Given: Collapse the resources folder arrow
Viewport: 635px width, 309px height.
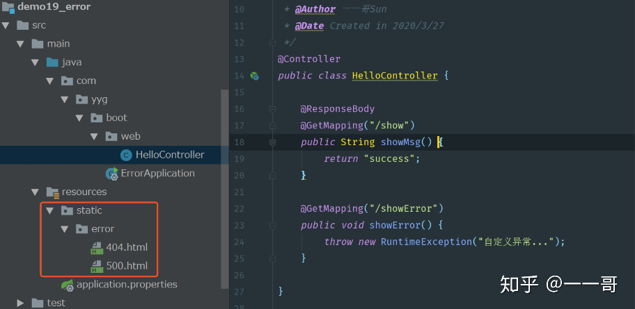Looking at the screenshot, I should tap(36, 192).
